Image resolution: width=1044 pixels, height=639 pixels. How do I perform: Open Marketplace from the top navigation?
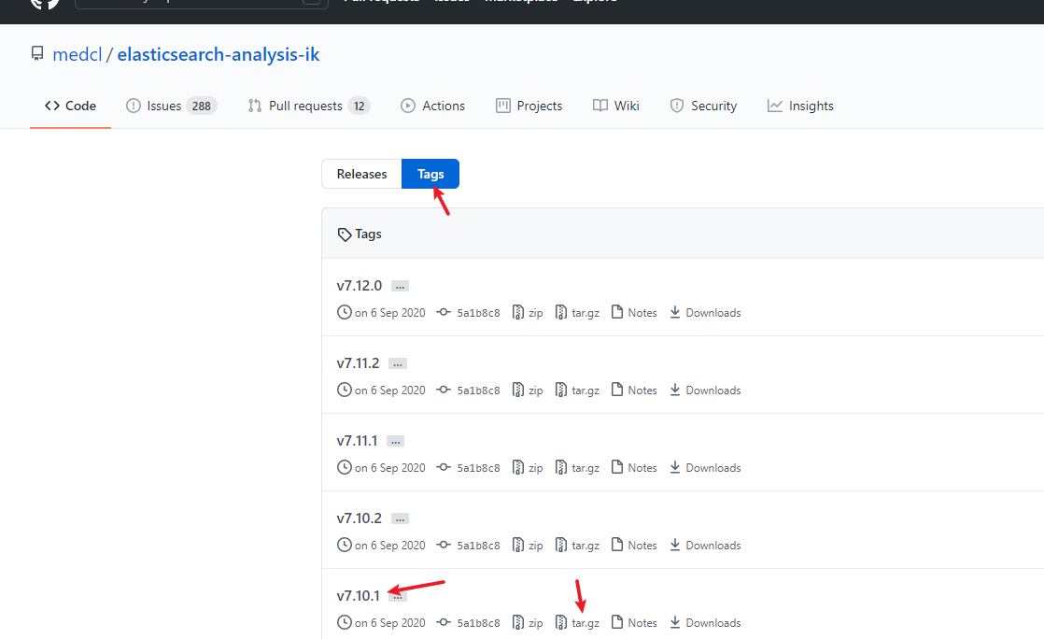521,2
